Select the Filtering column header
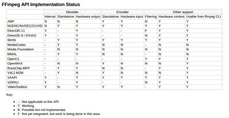This screenshot has width=229, height=118. [151, 17]
